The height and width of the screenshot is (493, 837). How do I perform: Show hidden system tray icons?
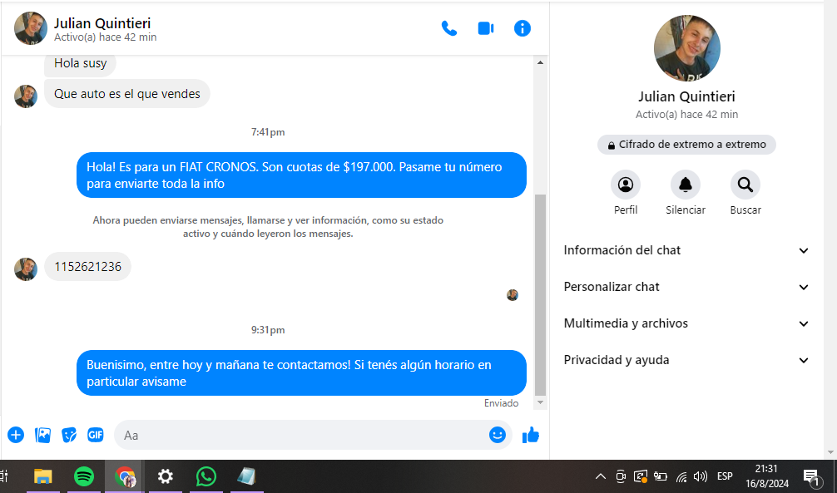click(601, 476)
